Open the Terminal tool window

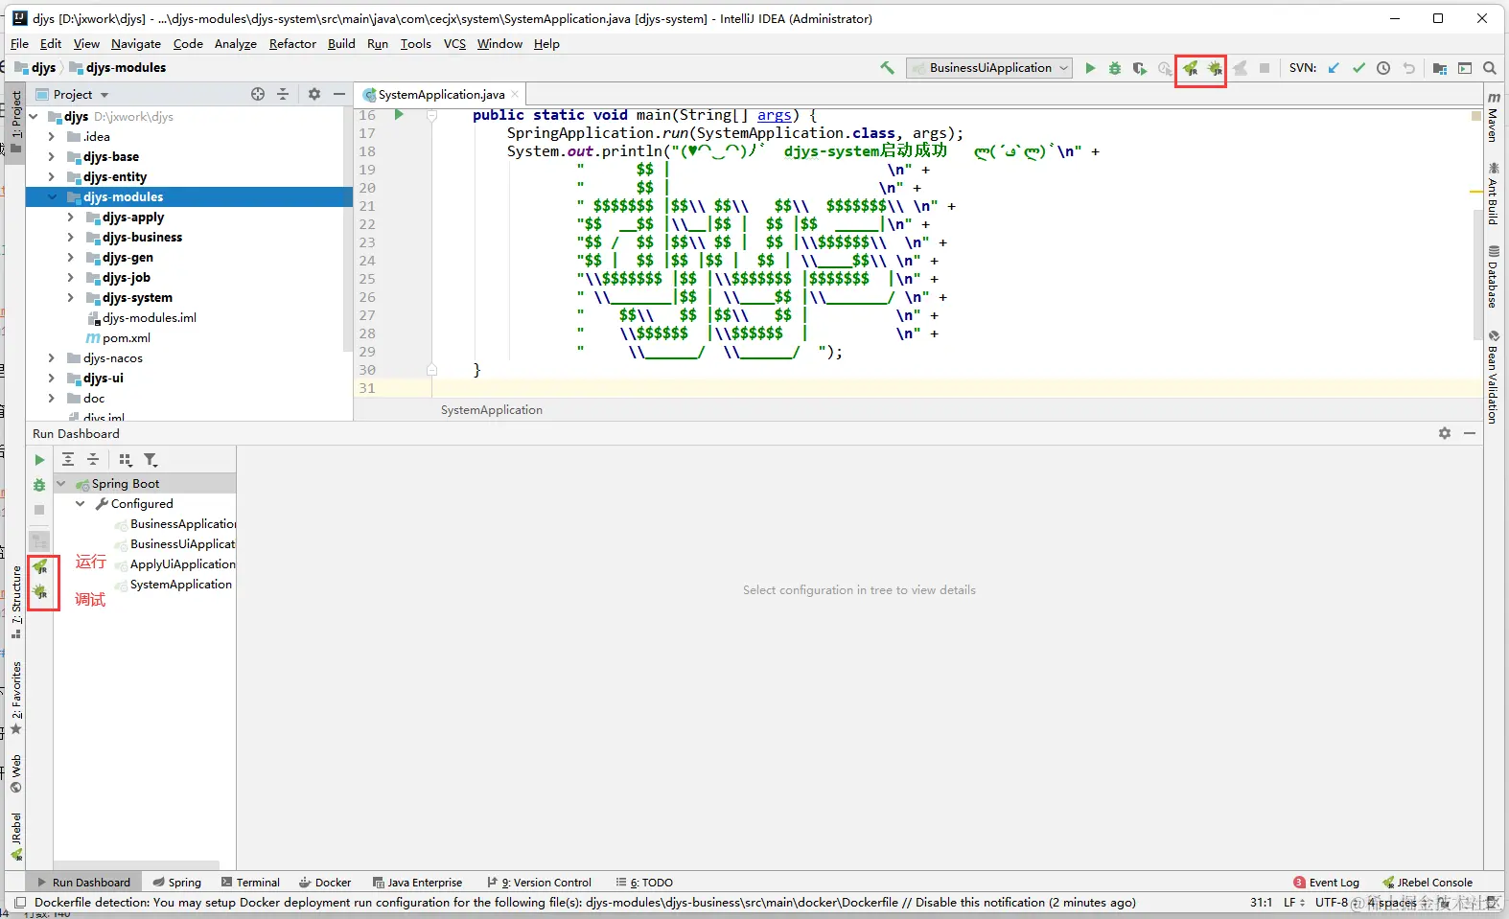(250, 883)
